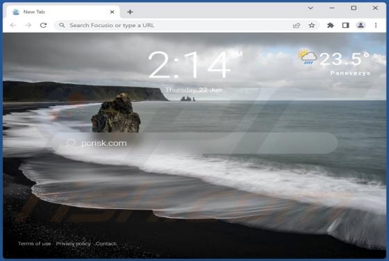Share this page via share icon
The width and height of the screenshot is (389, 261).
[297, 25]
